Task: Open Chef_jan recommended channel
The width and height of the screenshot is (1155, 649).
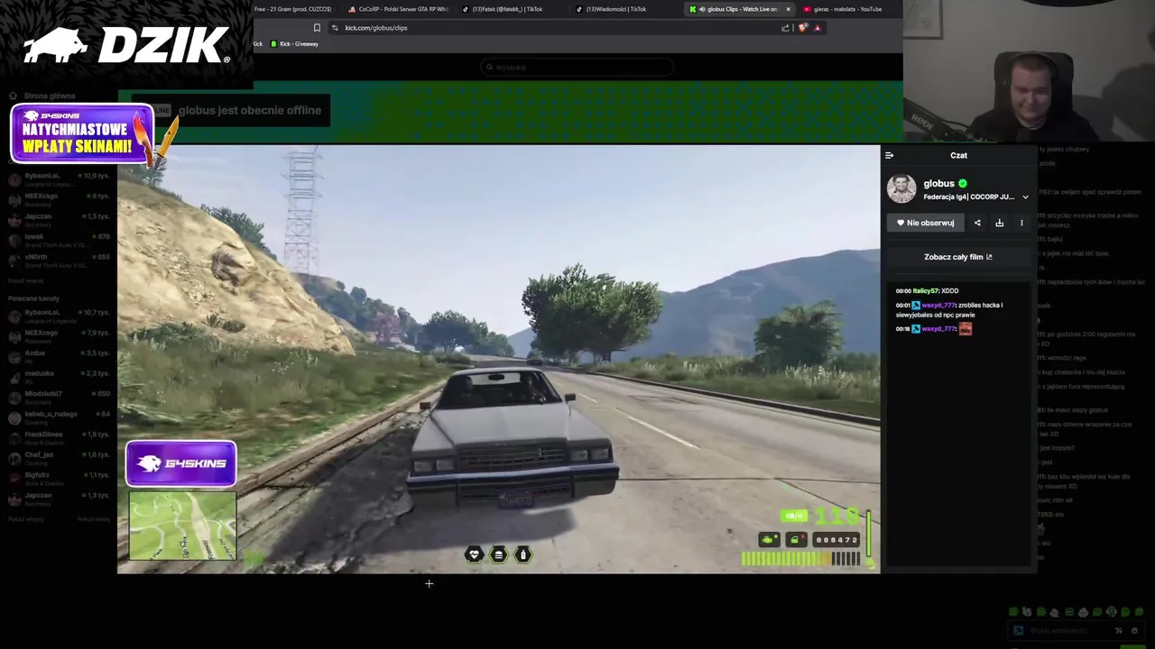Action: click(x=59, y=457)
